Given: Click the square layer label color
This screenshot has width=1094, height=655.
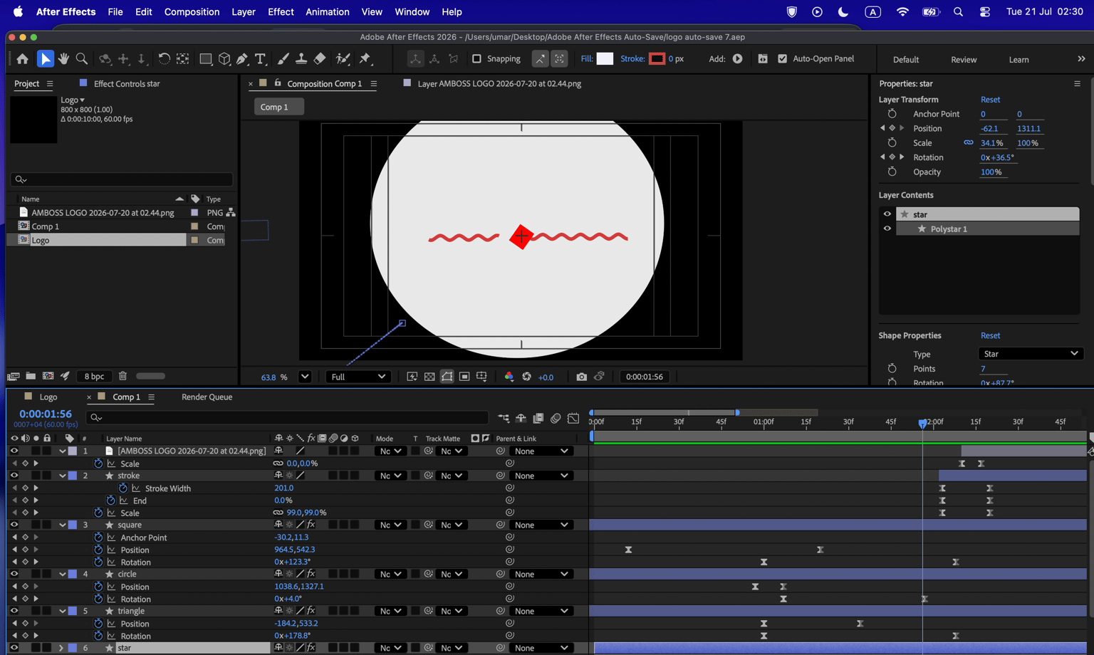Looking at the screenshot, I should click(x=73, y=525).
